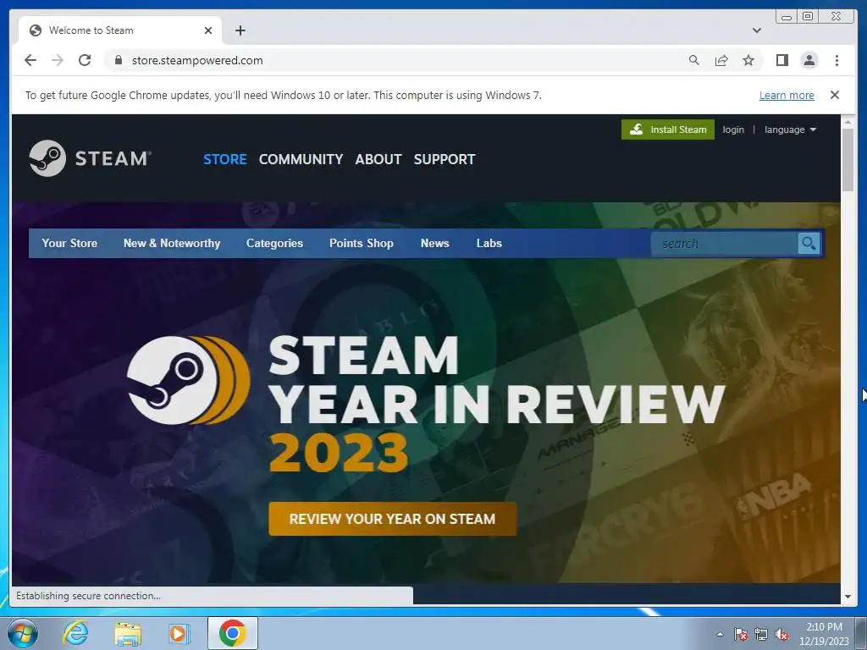The image size is (867, 650).
Task: Expand the tab search chevron
Action: click(x=757, y=30)
